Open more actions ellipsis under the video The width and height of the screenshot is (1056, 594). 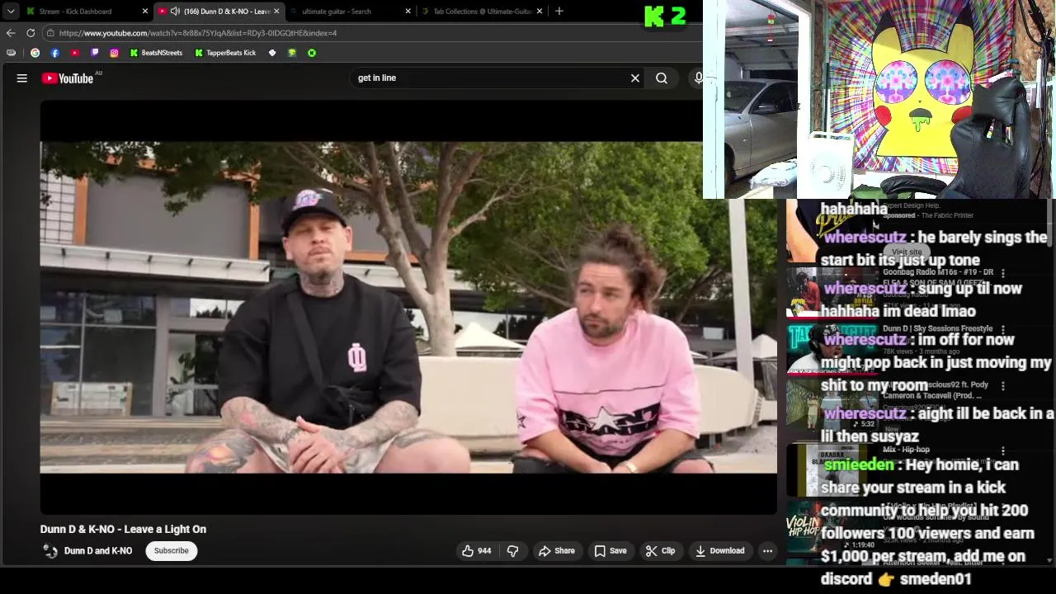[767, 551]
